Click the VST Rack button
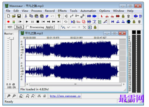 [x=19, y=27]
